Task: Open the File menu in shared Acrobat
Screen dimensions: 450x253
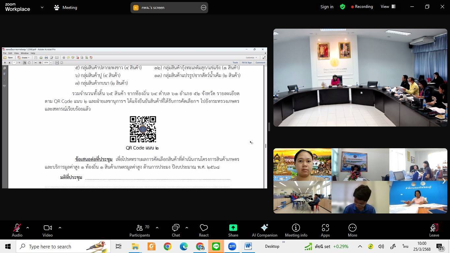Action: [x=5, y=53]
